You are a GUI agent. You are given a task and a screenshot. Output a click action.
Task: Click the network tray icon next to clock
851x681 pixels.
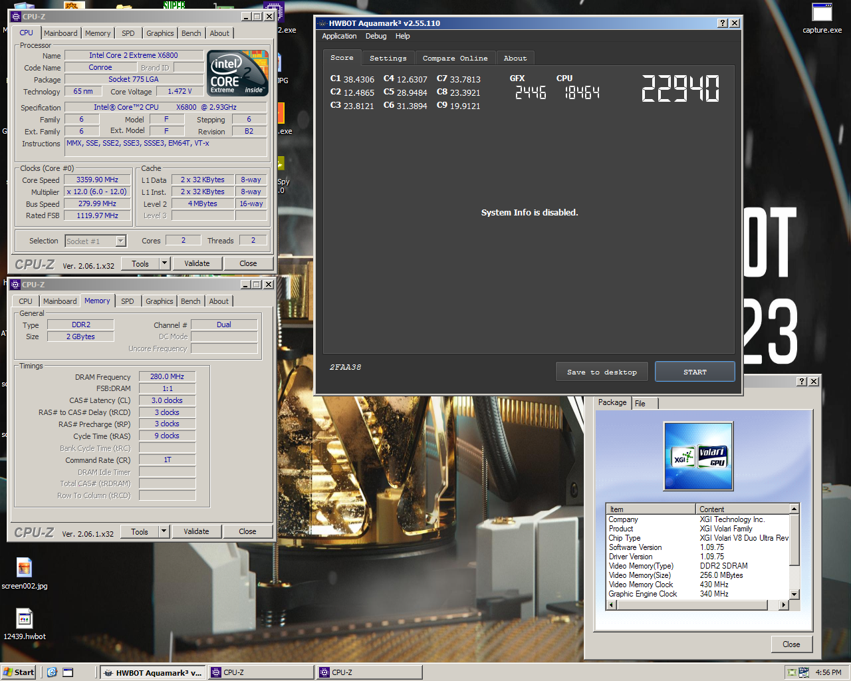804,672
